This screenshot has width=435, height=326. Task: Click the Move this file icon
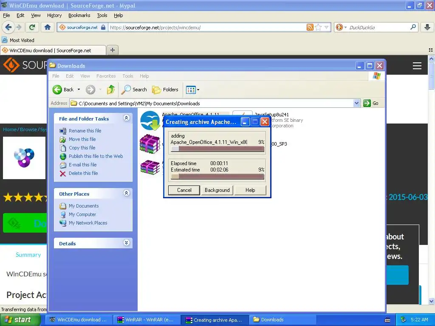click(x=63, y=139)
